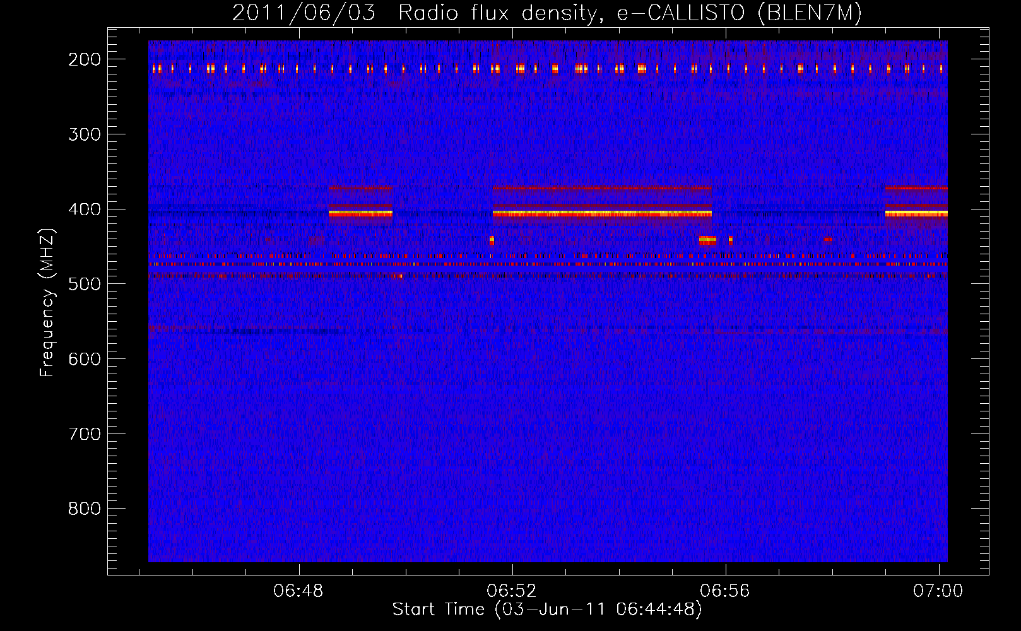Click the 06:48 time tick label

298,591
